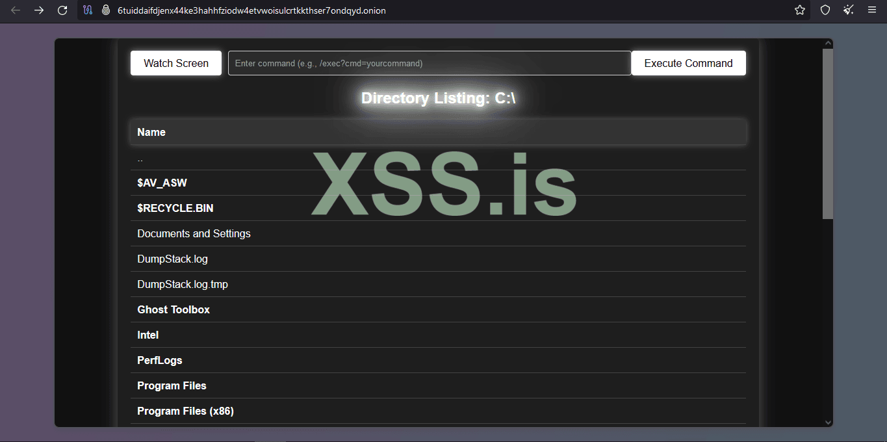This screenshot has width=887, height=442.
Task: Bookmark this page with the star icon
Action: 800,10
